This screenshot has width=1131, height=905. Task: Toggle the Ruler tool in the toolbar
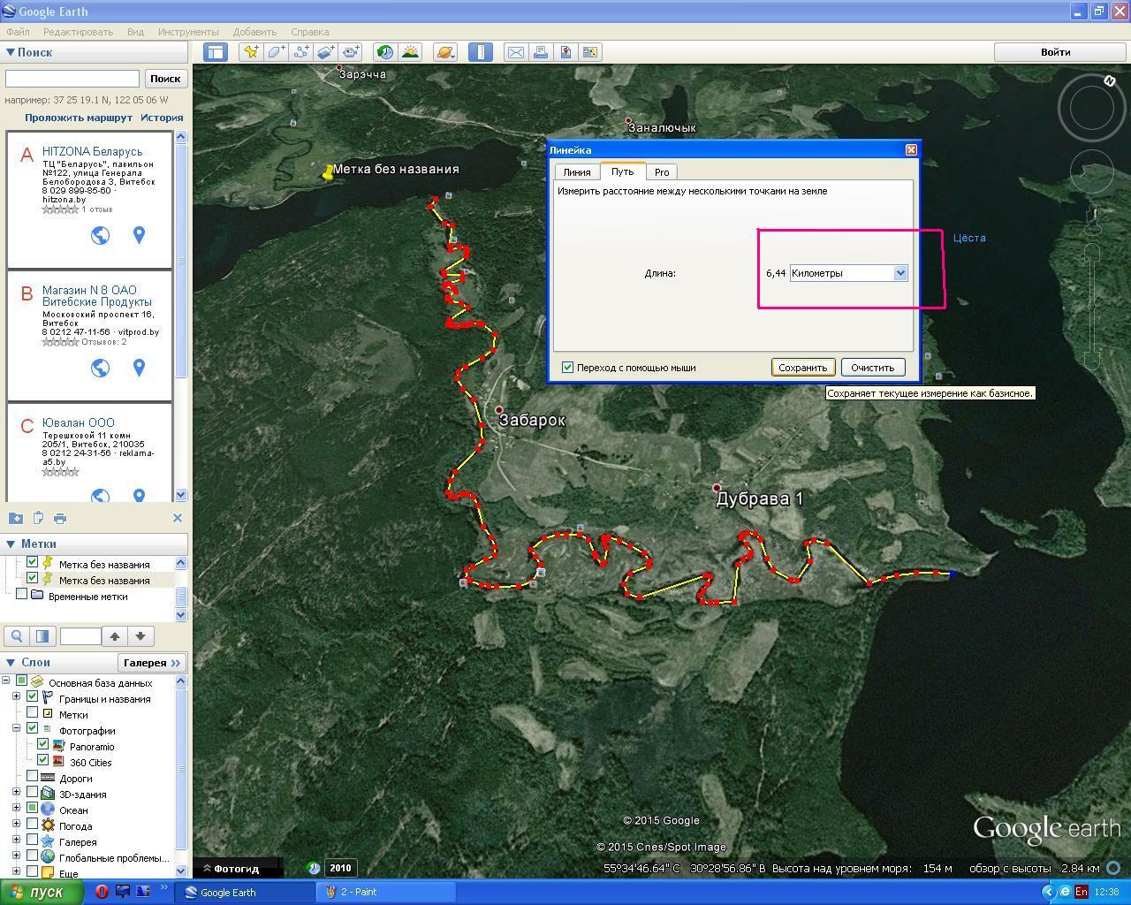tap(481, 52)
